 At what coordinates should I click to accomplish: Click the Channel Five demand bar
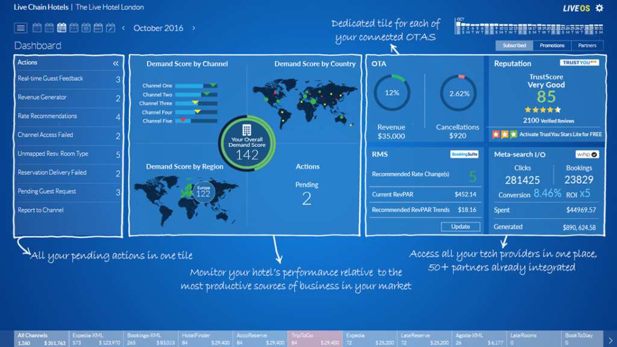pos(196,120)
